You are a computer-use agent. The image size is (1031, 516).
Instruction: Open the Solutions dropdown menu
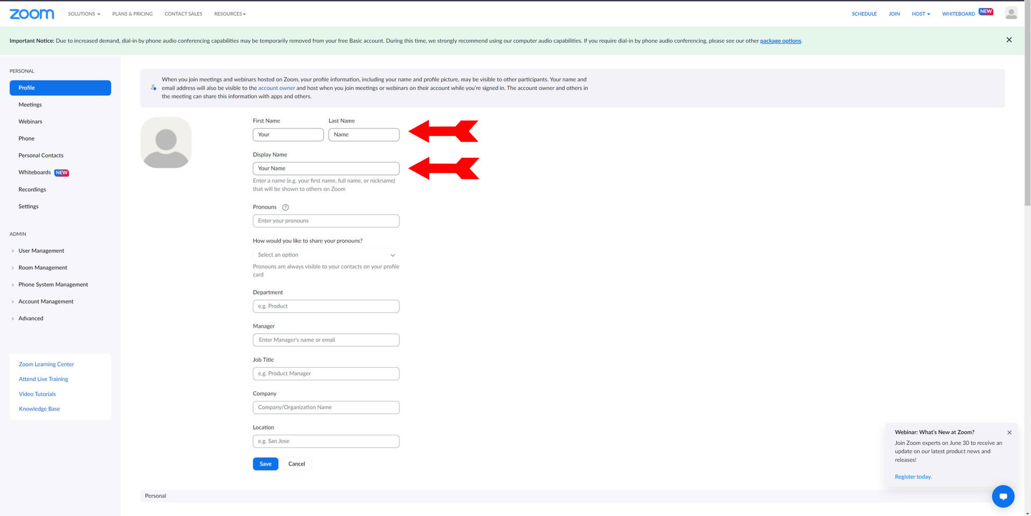pyautogui.click(x=84, y=14)
